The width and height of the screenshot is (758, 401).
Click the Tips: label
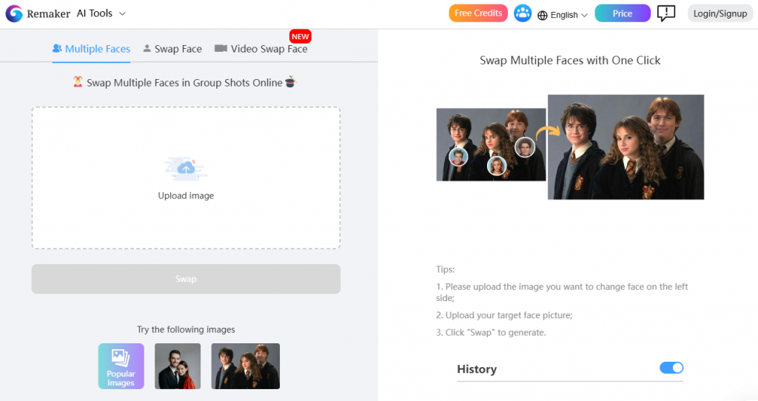click(x=445, y=269)
